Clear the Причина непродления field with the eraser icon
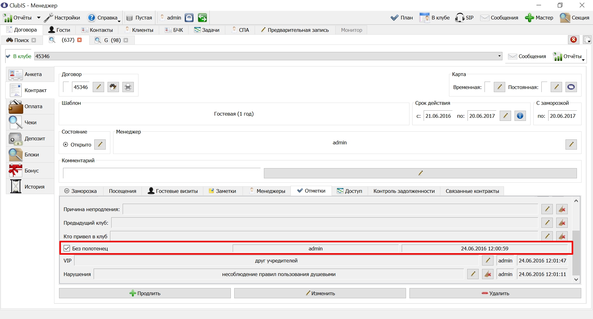Viewport: 593px width, 319px height. 562,209
